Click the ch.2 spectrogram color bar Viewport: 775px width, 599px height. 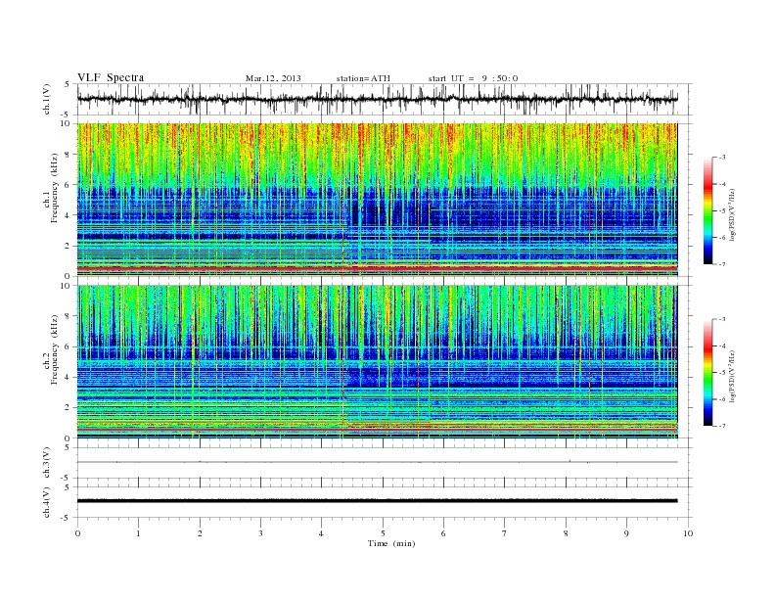pyautogui.click(x=707, y=372)
